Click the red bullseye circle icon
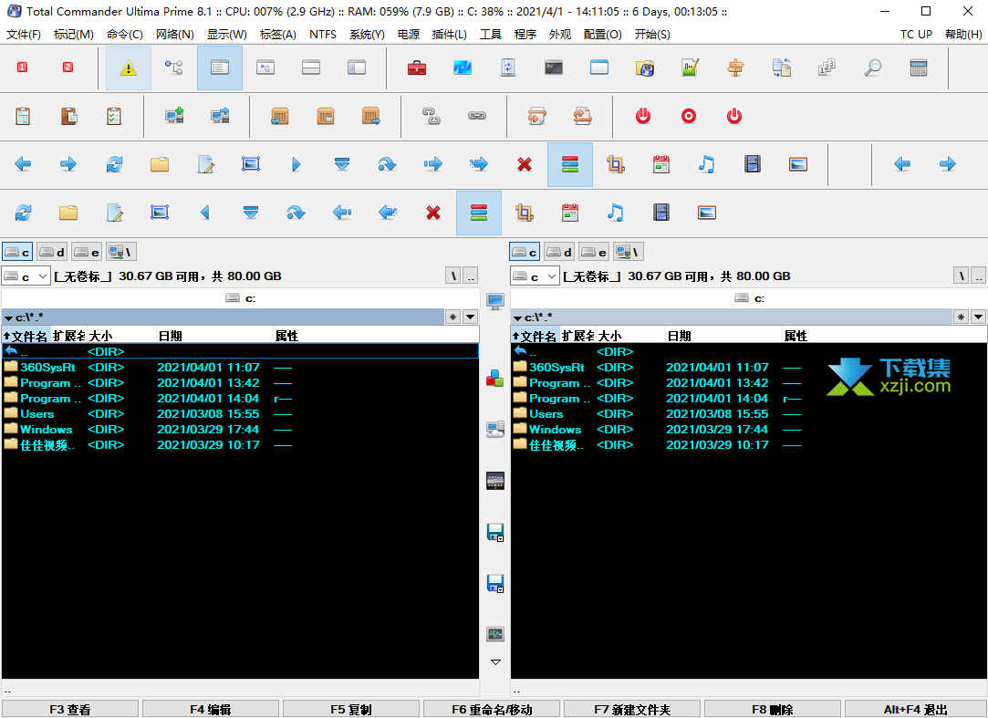 (x=689, y=116)
